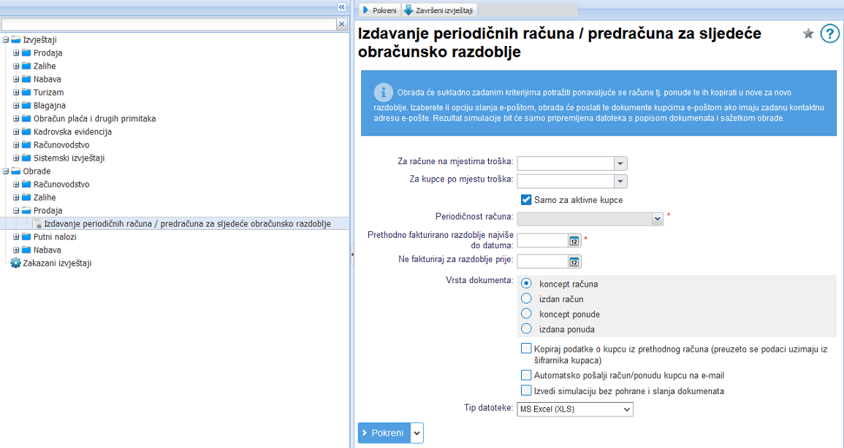Collapse the Izvještaji root node
The height and width of the screenshot is (448, 844).
click(x=5, y=39)
